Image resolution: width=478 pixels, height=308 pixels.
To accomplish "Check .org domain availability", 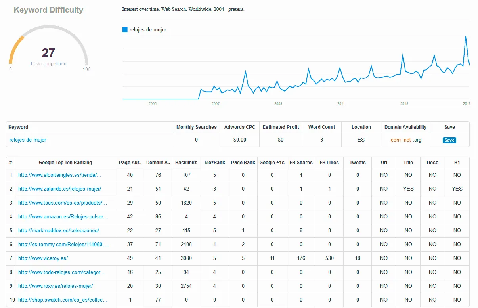I will [x=417, y=140].
